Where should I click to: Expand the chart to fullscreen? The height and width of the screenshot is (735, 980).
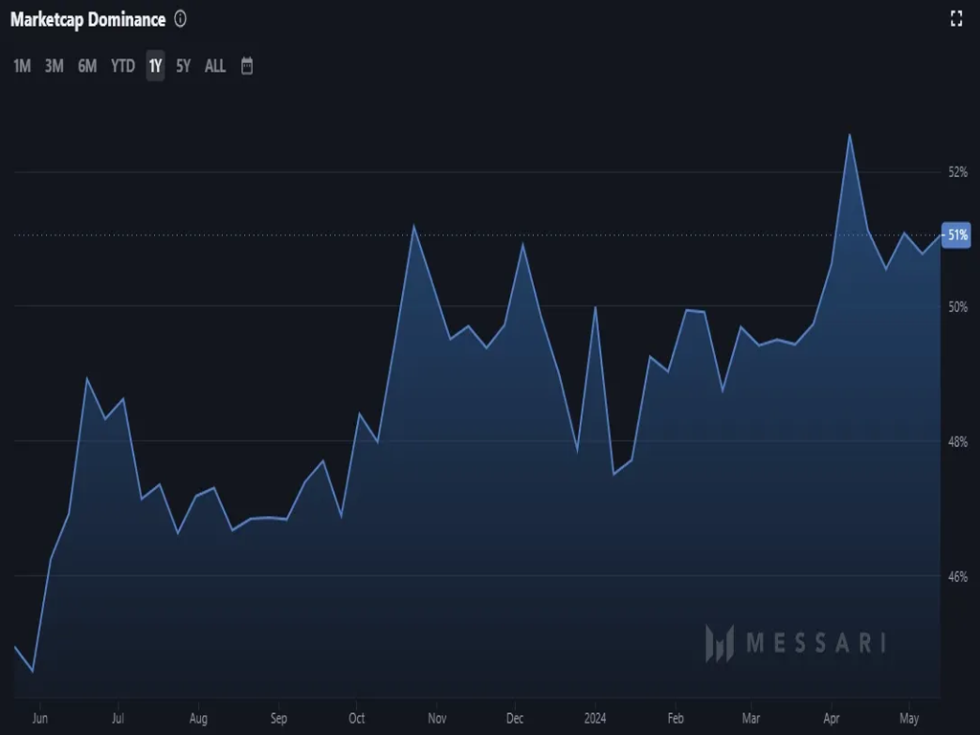tap(955, 18)
